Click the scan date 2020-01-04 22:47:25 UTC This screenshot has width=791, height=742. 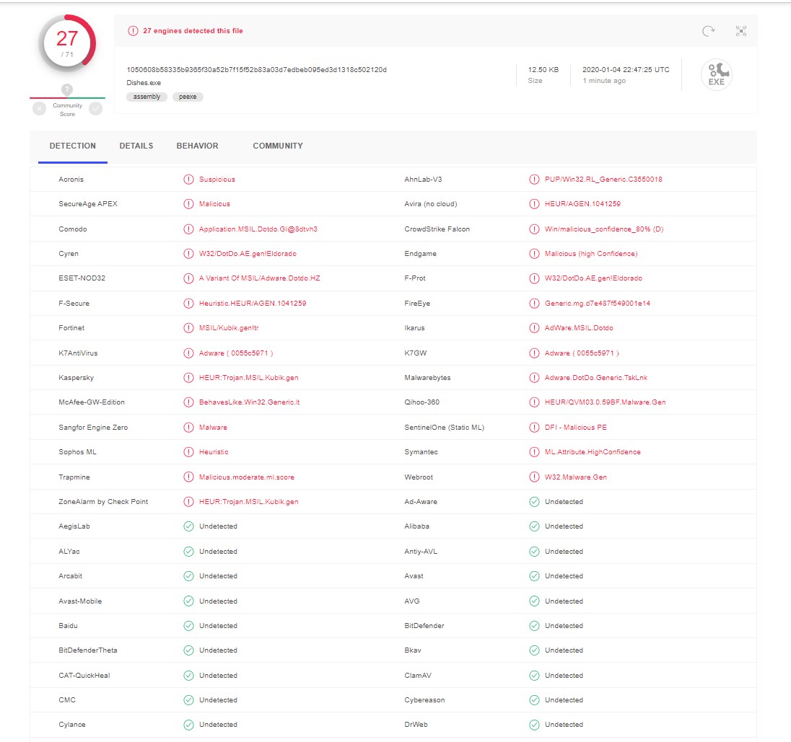(626, 69)
